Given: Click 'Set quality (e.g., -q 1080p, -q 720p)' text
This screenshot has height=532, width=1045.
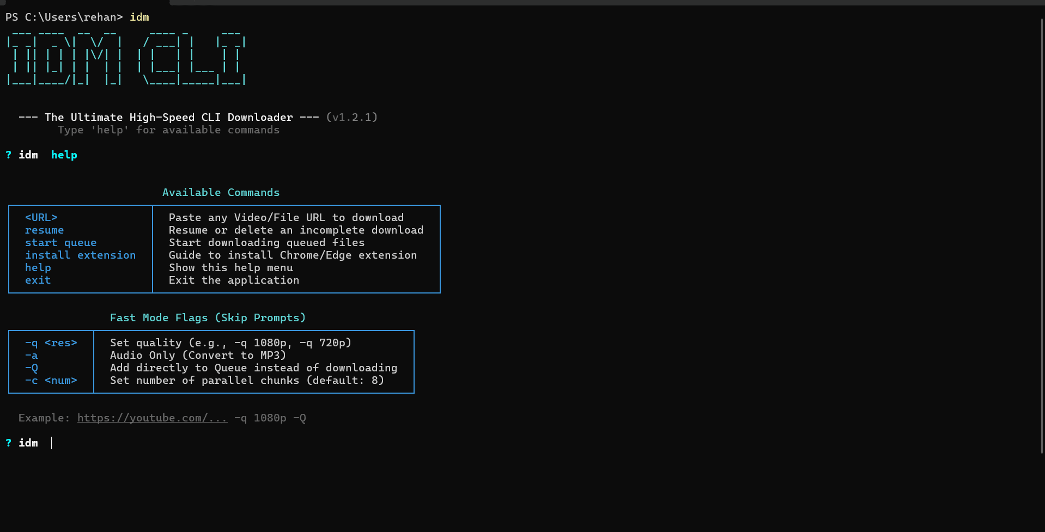Looking at the screenshot, I should [230, 343].
